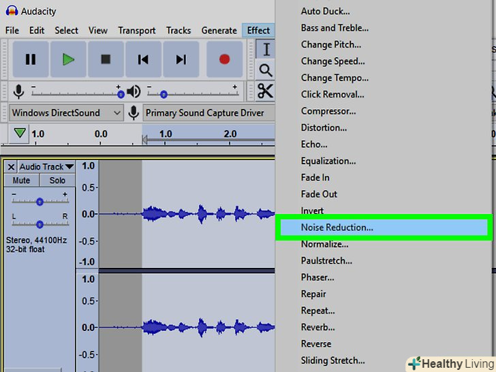Click the Pause transport button
Viewport: 496px width, 372px height.
(31, 59)
